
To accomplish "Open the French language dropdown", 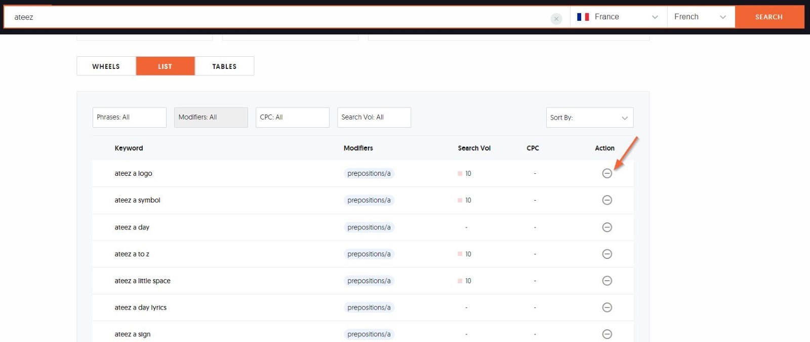I will pos(701,17).
